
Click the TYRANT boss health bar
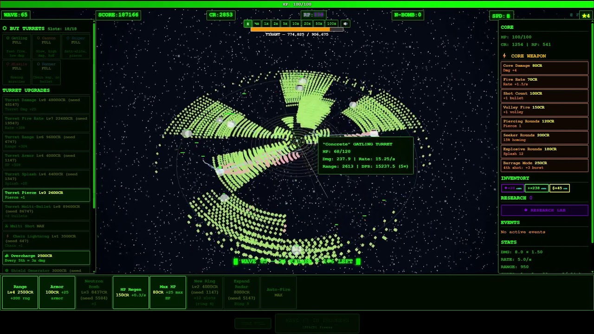tap(297, 29)
